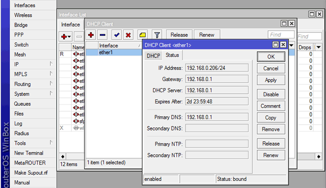Open Wireless in sidebar menu
This screenshot has height=188, width=326.
(x=23, y=15)
